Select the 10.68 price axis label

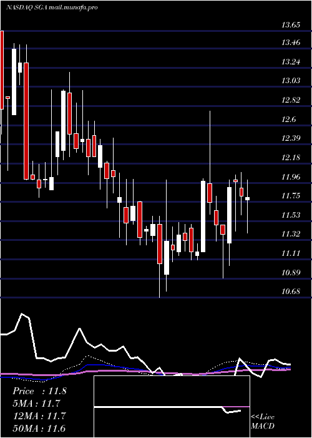click(x=291, y=292)
